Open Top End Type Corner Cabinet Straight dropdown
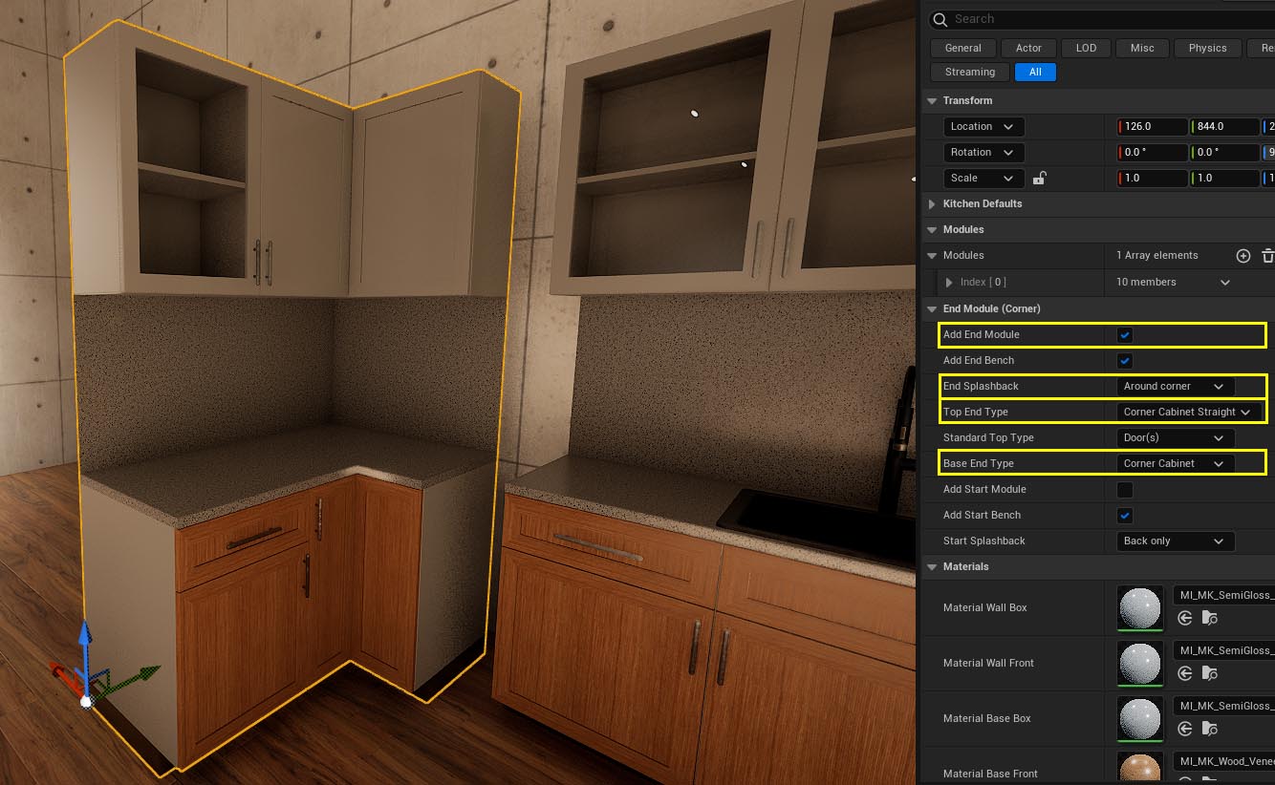The image size is (1275, 785). [1189, 412]
